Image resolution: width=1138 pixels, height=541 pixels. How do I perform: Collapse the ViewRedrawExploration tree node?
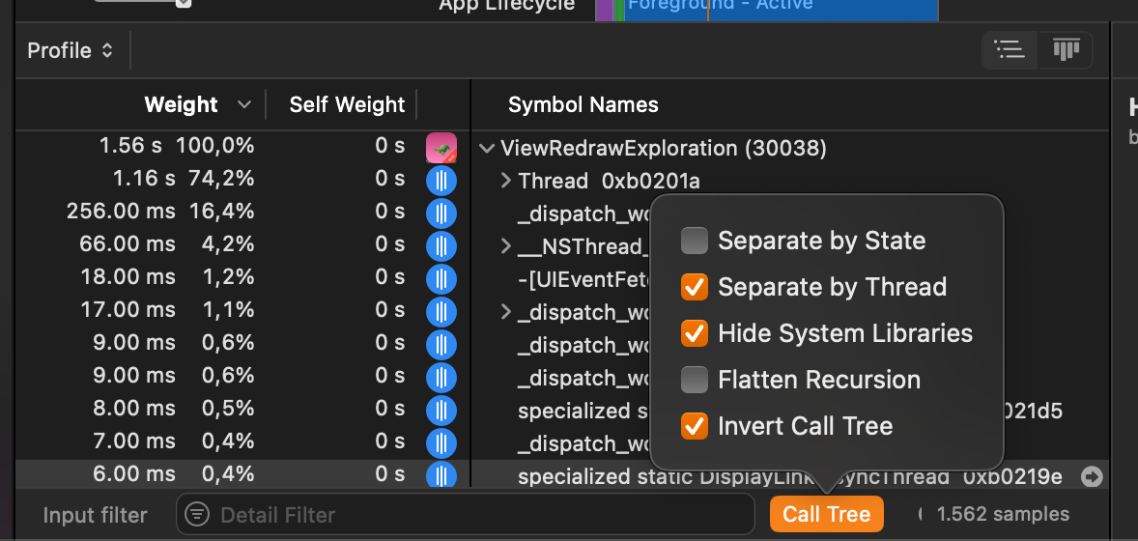[x=487, y=149]
